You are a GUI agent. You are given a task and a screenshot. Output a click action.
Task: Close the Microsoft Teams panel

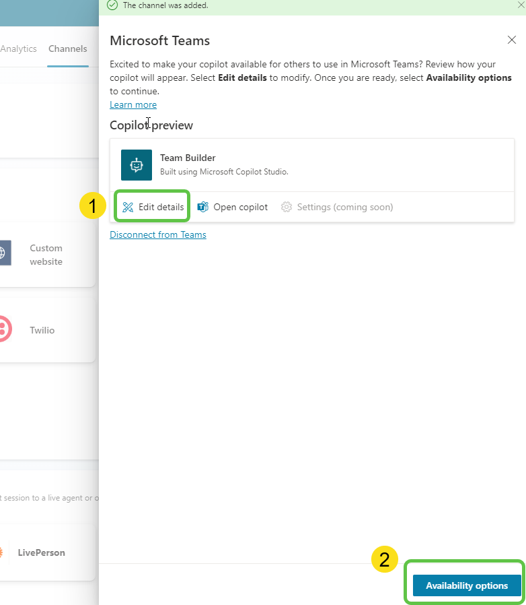[x=512, y=40]
